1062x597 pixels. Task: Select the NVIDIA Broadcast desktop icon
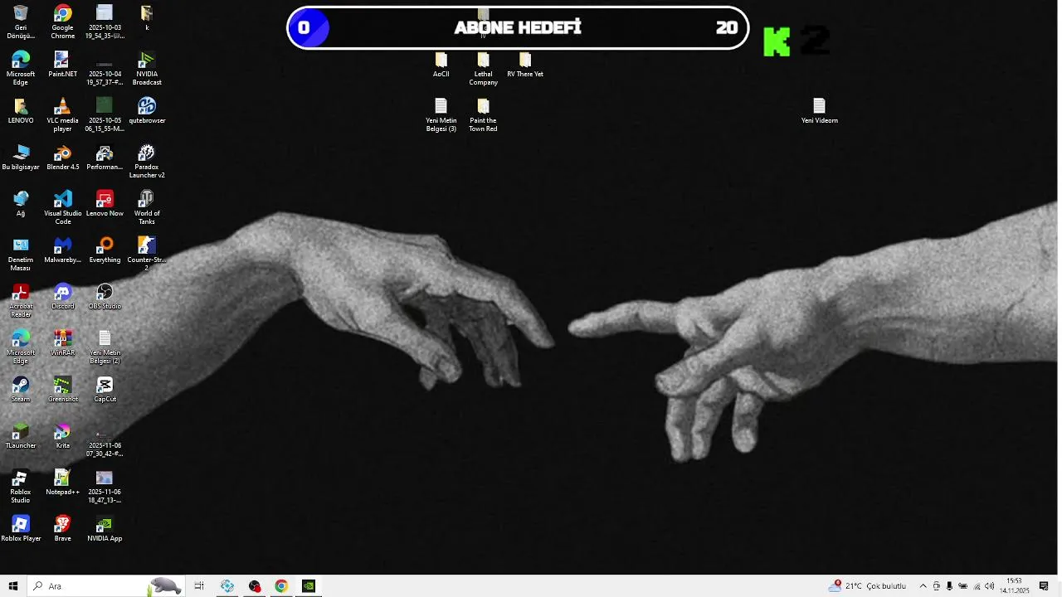point(147,69)
